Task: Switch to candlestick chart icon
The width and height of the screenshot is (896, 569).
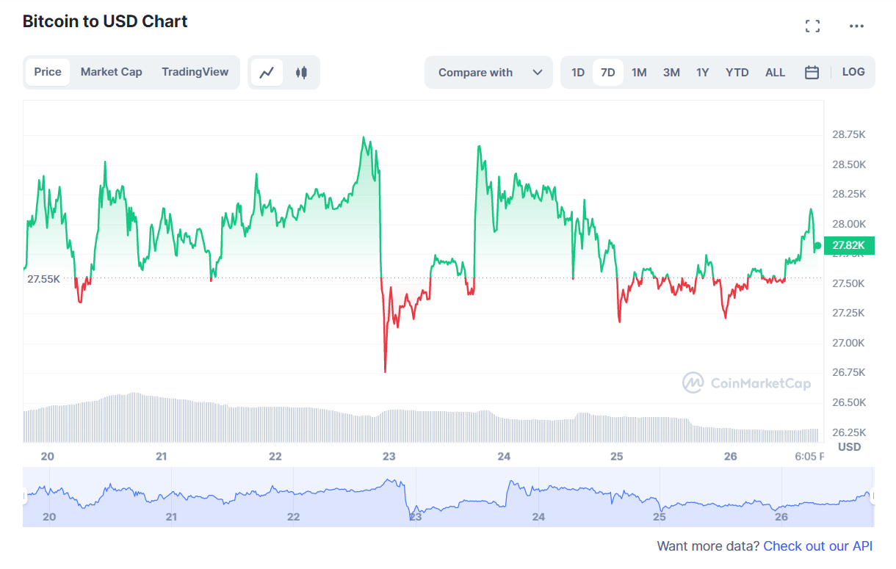Action: click(x=301, y=72)
